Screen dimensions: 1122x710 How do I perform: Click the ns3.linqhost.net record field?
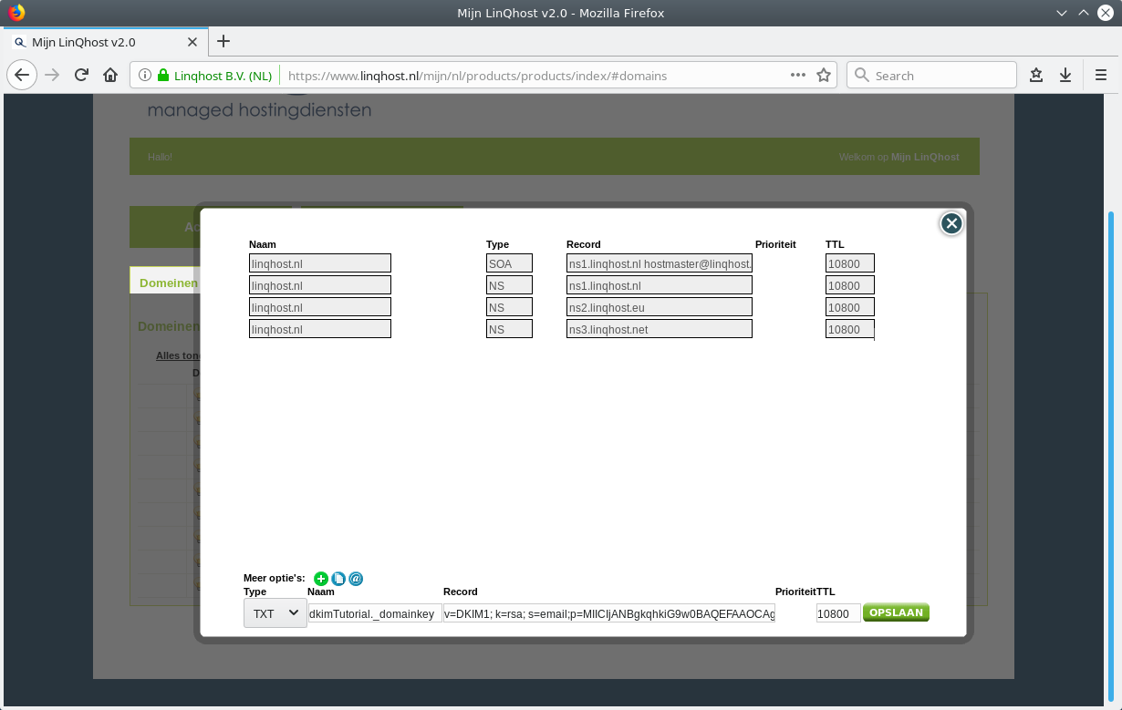click(660, 329)
